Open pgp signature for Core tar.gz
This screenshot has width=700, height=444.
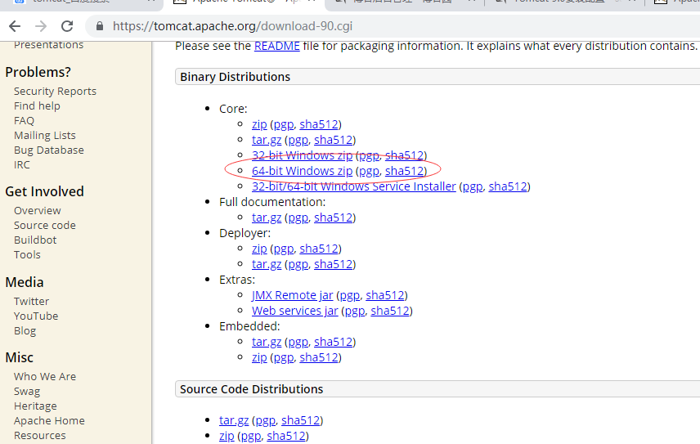tap(298, 140)
